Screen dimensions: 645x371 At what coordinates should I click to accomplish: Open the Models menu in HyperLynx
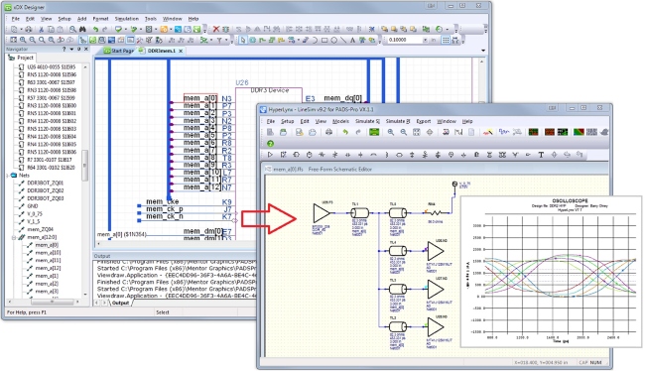click(340, 121)
